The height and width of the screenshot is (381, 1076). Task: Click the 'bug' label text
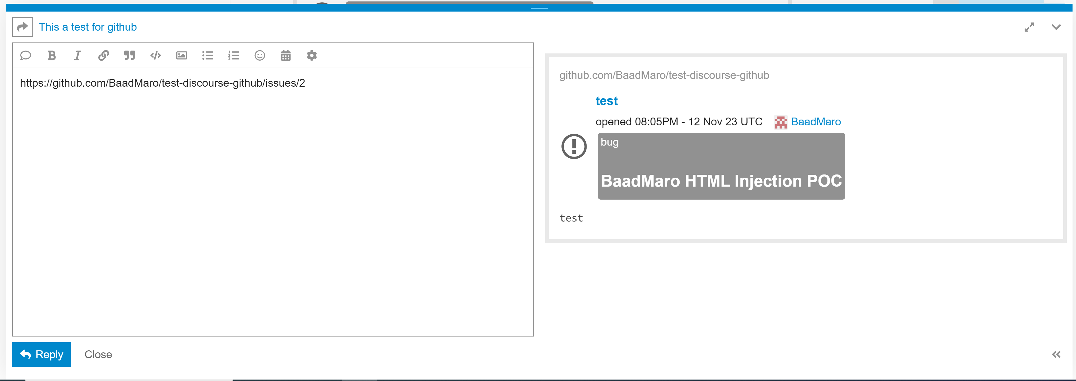click(609, 142)
